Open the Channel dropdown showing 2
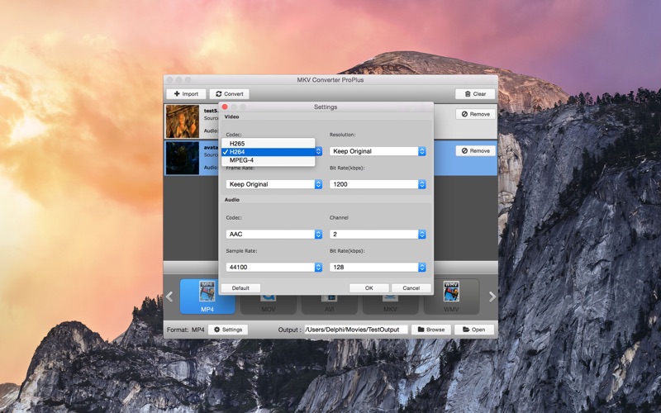The height and width of the screenshot is (413, 661). [x=378, y=234]
